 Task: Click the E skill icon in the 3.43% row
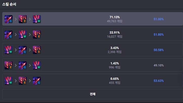(x=37, y=50)
